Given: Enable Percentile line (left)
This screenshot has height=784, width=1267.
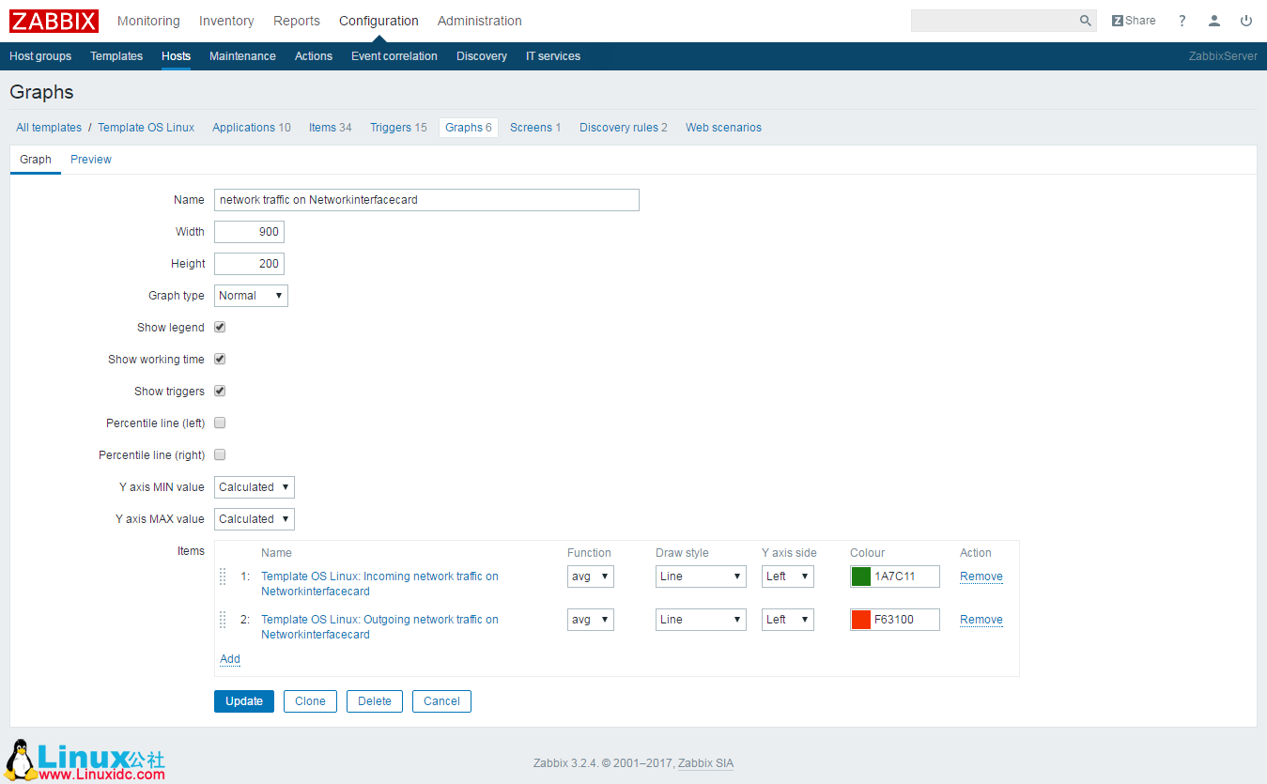Looking at the screenshot, I should [x=219, y=423].
